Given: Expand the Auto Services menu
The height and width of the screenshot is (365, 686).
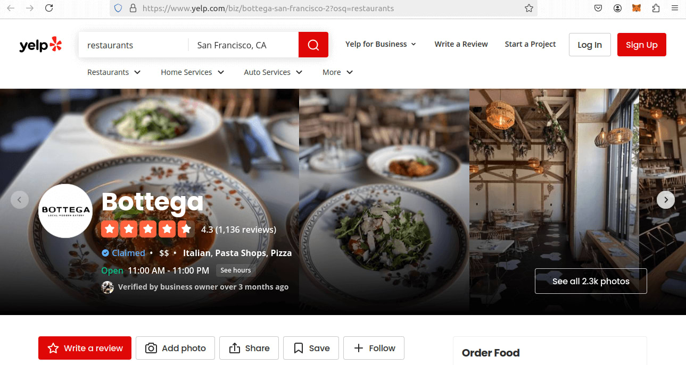Looking at the screenshot, I should 273,72.
